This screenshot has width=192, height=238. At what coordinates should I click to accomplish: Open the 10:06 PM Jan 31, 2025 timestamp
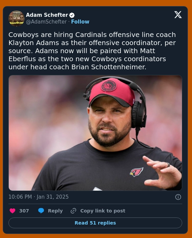click(x=38, y=197)
